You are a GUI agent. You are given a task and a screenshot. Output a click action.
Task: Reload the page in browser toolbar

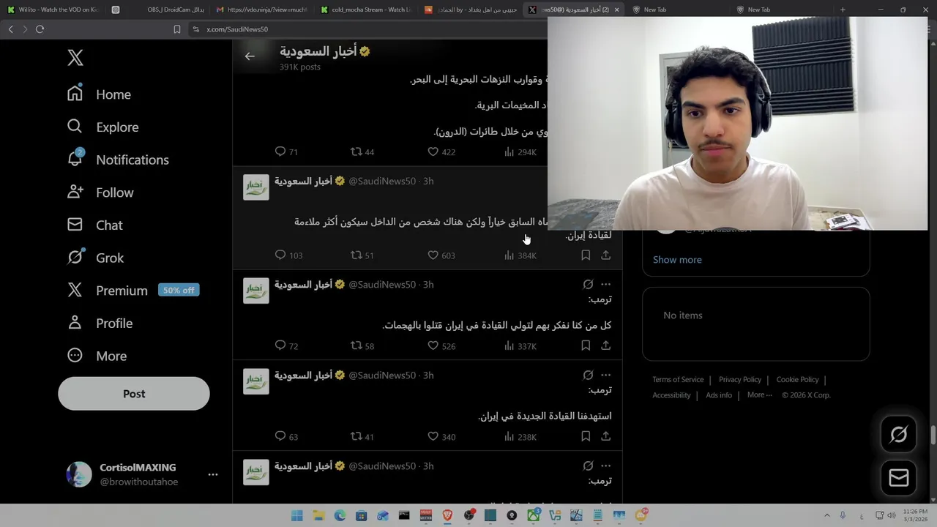40,29
